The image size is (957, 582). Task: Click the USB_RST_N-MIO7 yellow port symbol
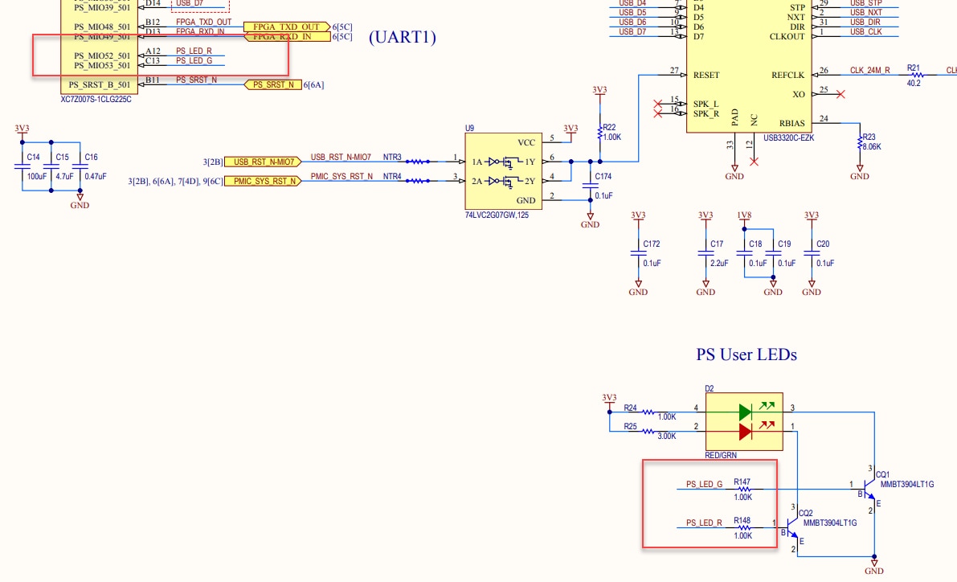263,162
